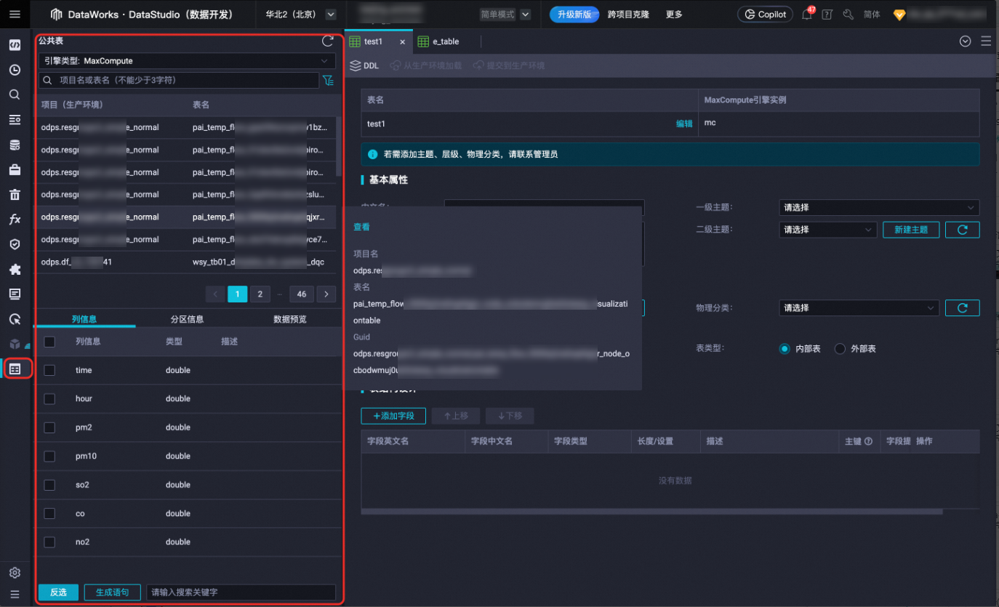
Task: Open the 物理分类 dropdown
Action: pos(859,308)
